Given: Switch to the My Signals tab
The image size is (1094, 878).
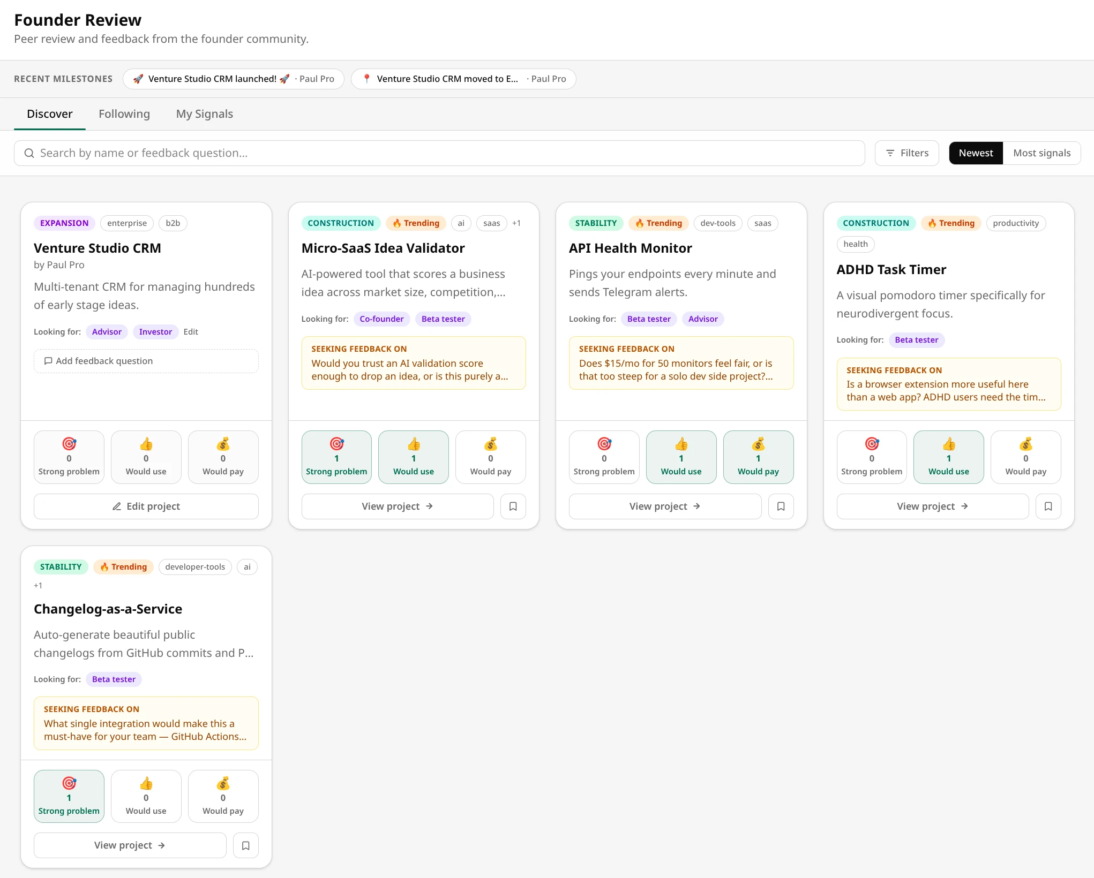Looking at the screenshot, I should (x=204, y=113).
